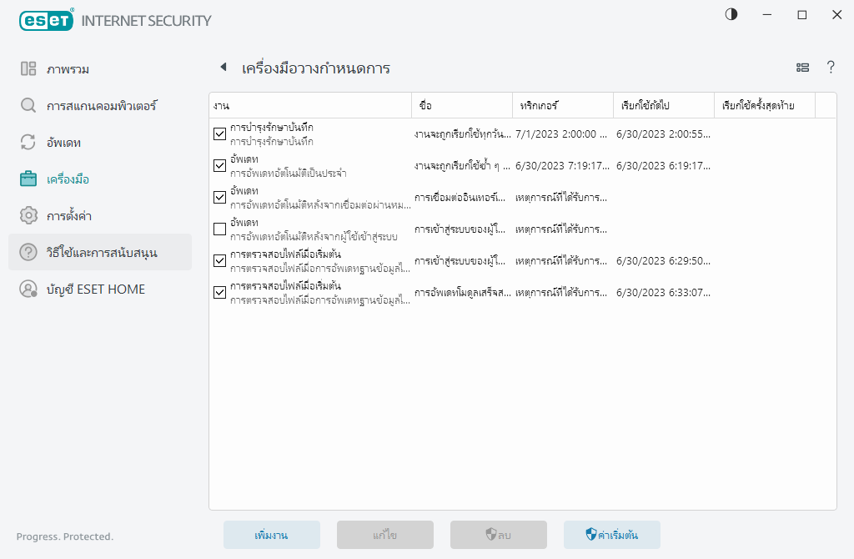Click the ESET HOME account icon
Viewport: 854px width, 559px height.
point(28,289)
